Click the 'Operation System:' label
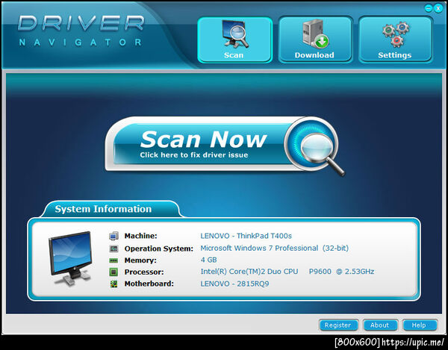Image resolution: width=448 pixels, height=350 pixels. pyautogui.click(x=159, y=249)
